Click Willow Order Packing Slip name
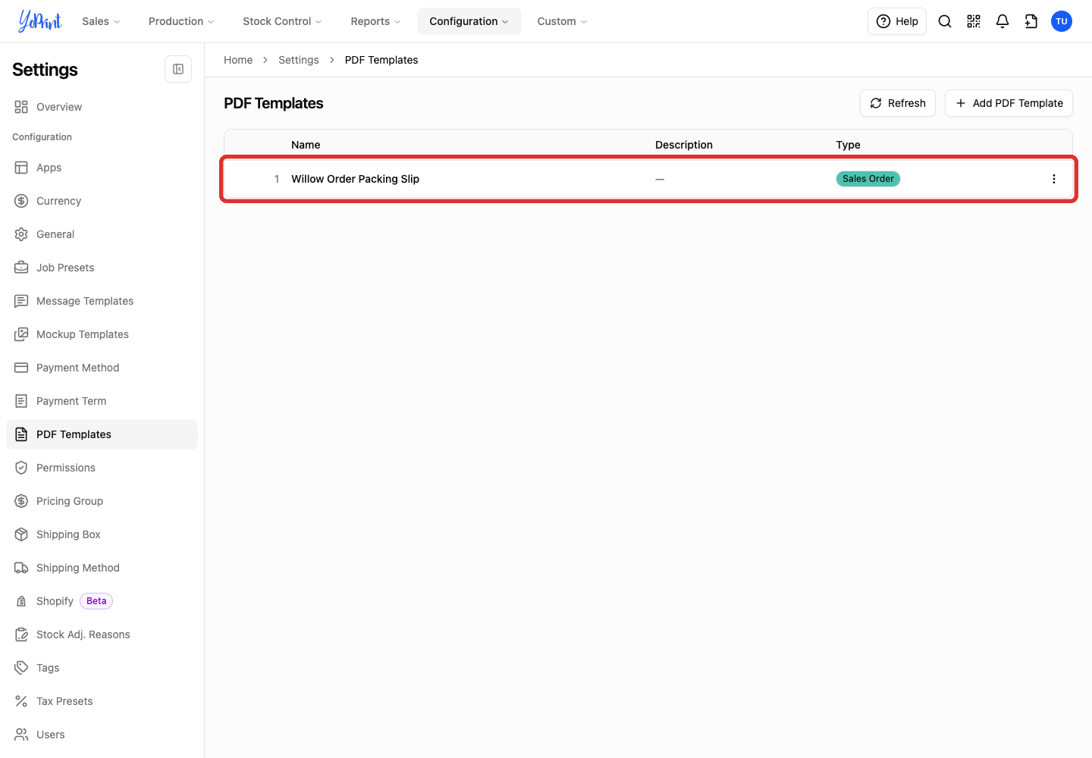 pos(355,179)
